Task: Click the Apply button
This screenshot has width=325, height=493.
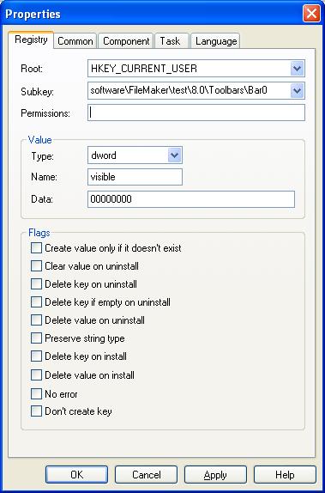Action: pyautogui.click(x=215, y=474)
